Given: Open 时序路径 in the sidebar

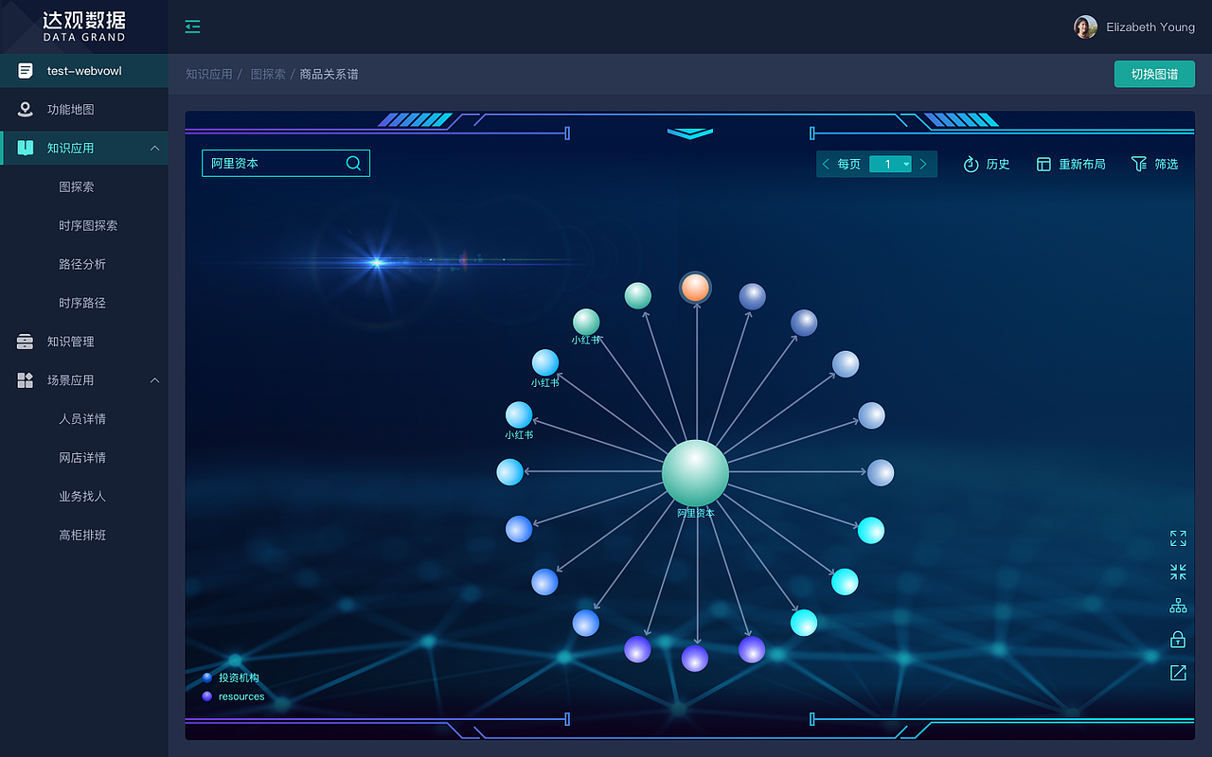Looking at the screenshot, I should pos(84,304).
